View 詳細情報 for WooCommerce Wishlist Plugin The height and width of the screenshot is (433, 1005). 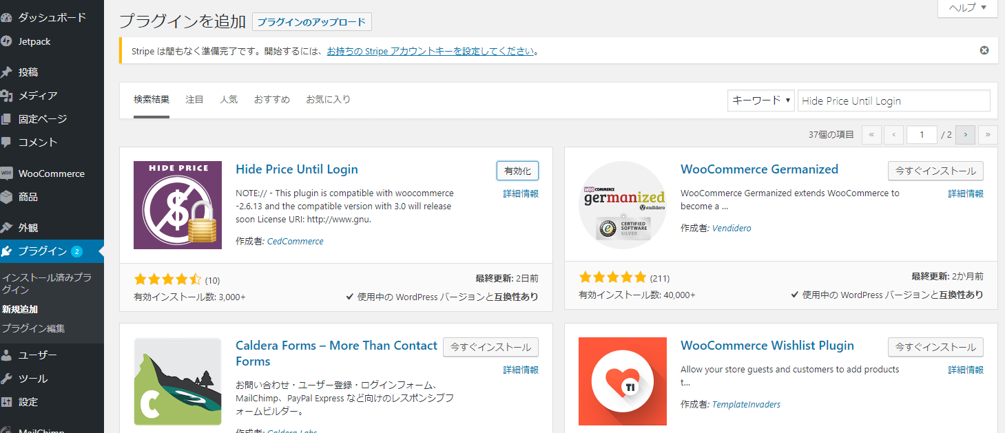[966, 370]
